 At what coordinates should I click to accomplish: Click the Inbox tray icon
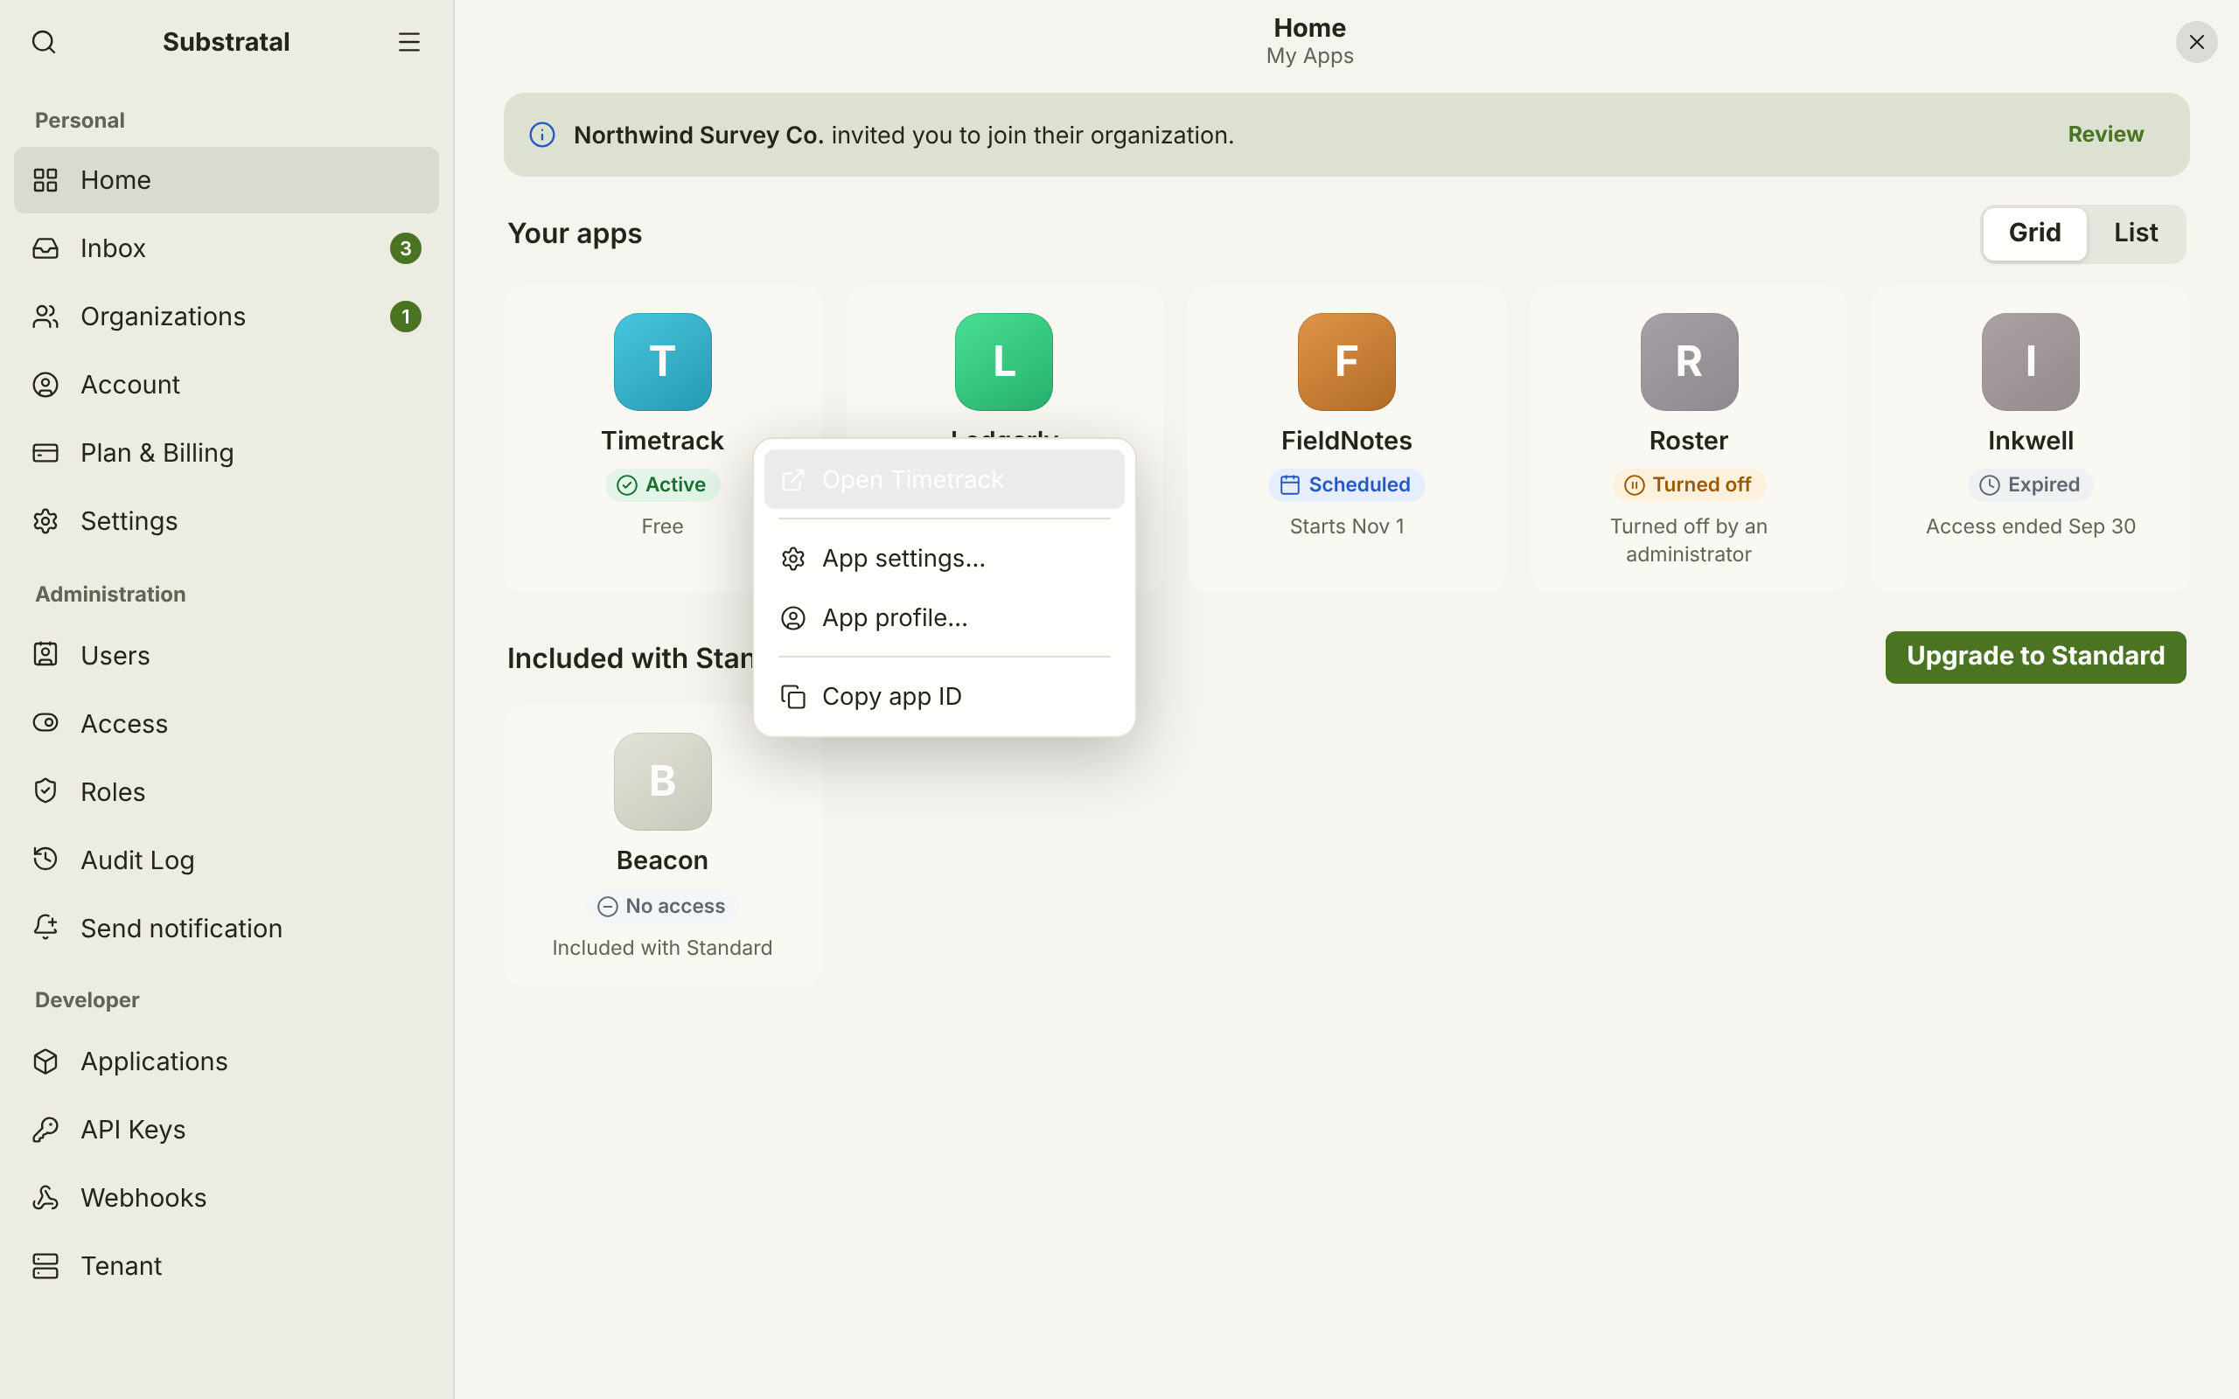pyautogui.click(x=45, y=248)
